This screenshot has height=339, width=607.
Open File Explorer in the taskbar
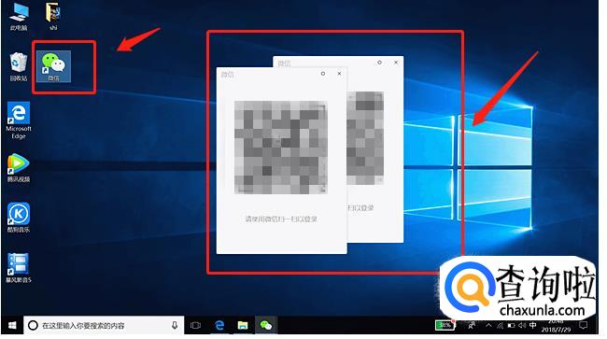[243, 325]
